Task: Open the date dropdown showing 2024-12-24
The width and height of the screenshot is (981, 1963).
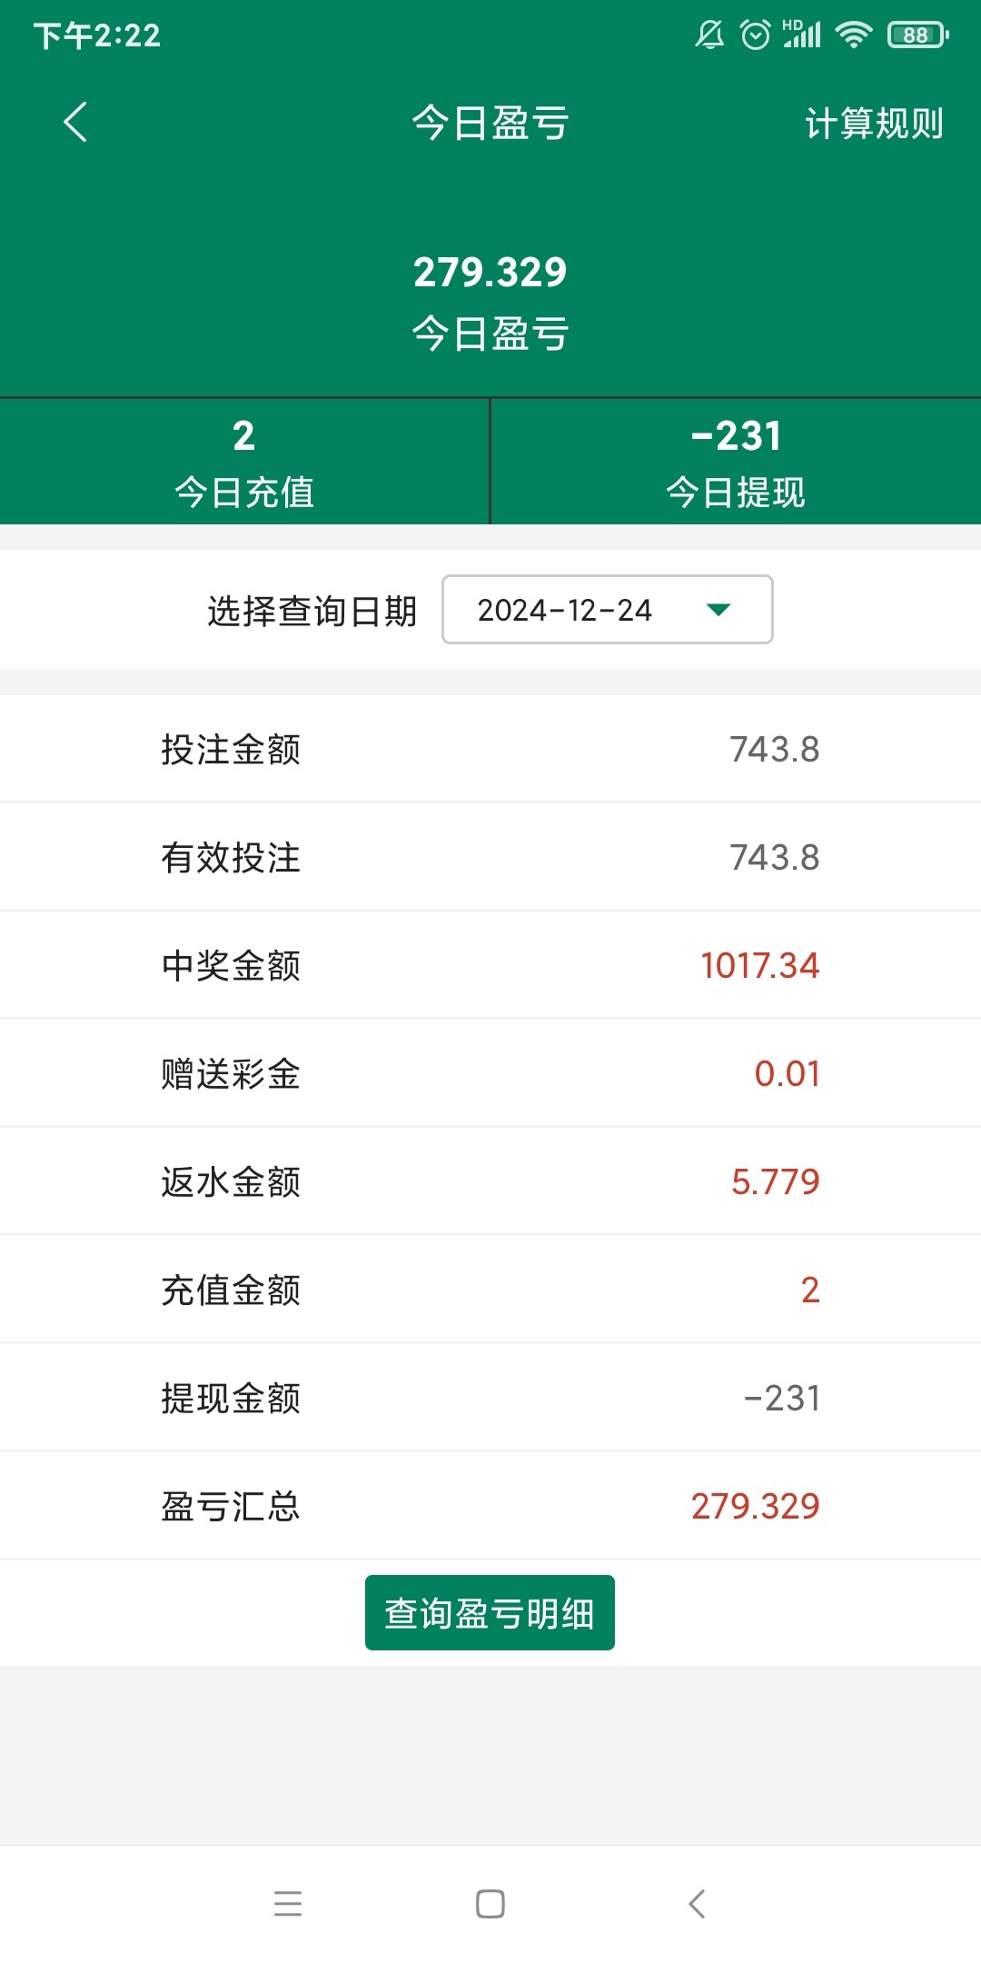Action: point(607,610)
